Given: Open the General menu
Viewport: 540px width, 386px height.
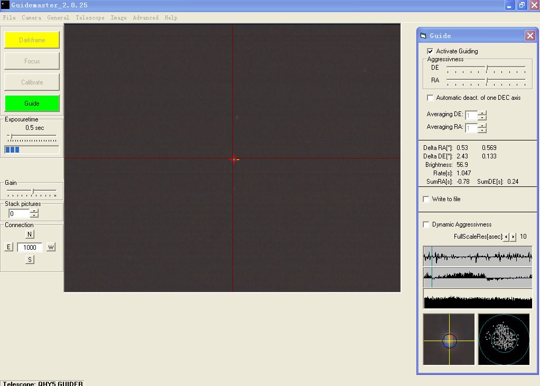Looking at the screenshot, I should coord(58,17).
